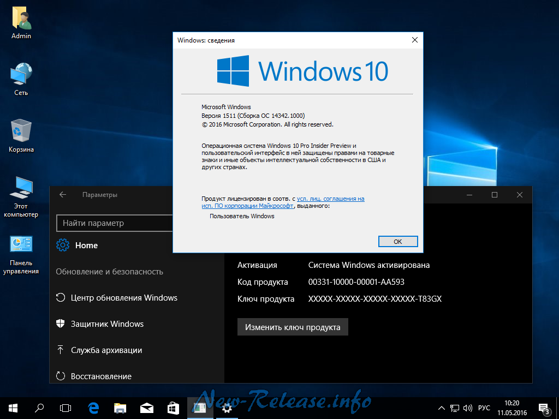Click the Найти параметр search field

click(115, 223)
